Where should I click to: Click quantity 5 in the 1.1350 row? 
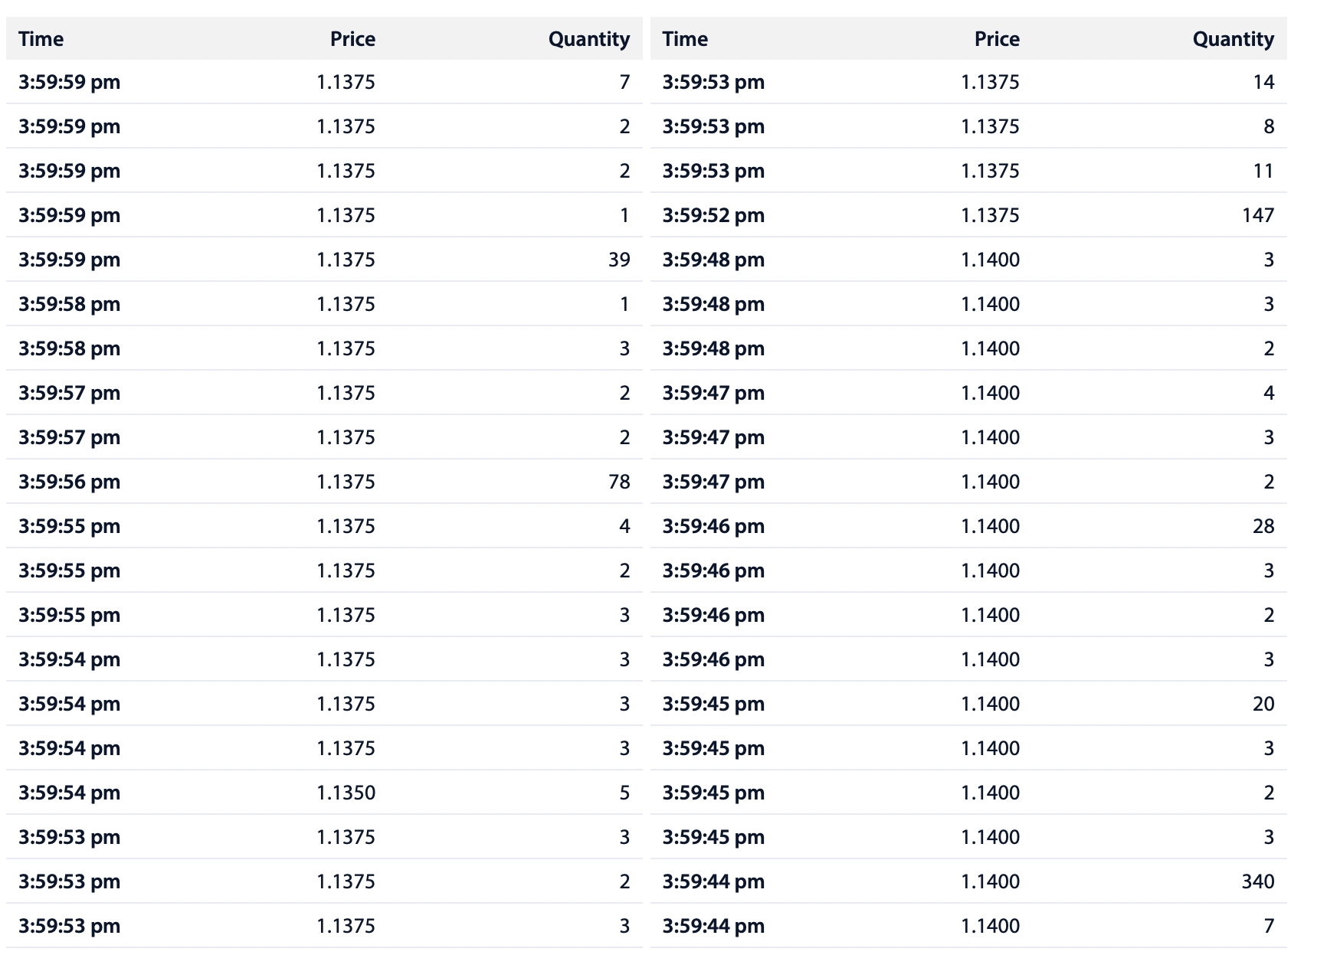624,793
